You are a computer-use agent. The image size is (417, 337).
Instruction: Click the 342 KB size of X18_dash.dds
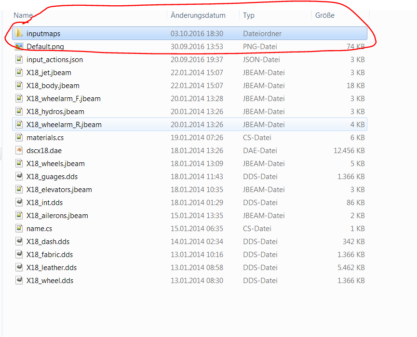[354, 242]
